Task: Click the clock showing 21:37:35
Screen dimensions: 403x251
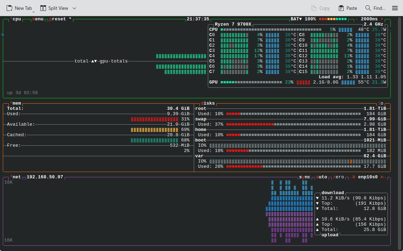Action: [198, 19]
